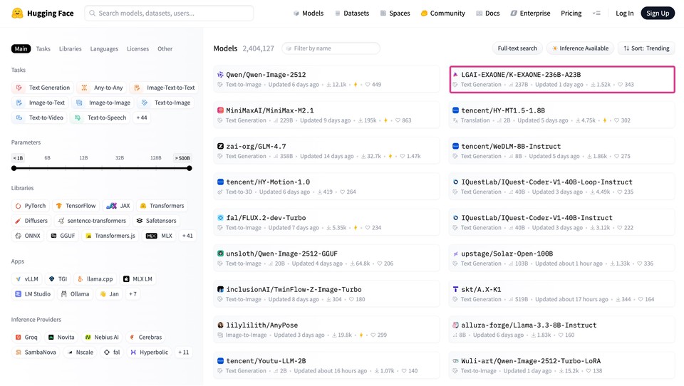Click the LGAI-EXAONE avatar icon
The image size is (684, 386).
[x=455, y=75]
